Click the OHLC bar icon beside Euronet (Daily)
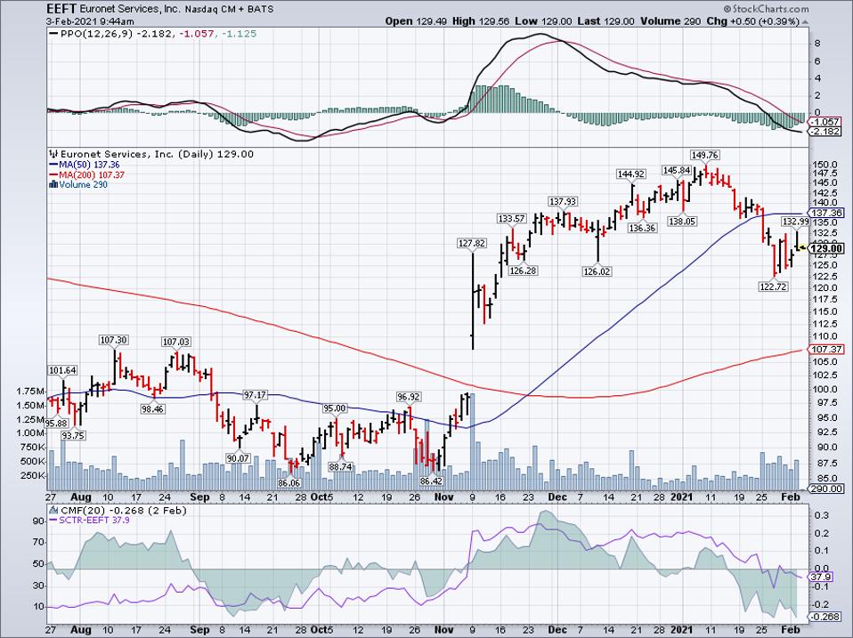The image size is (853, 638). coord(53,154)
